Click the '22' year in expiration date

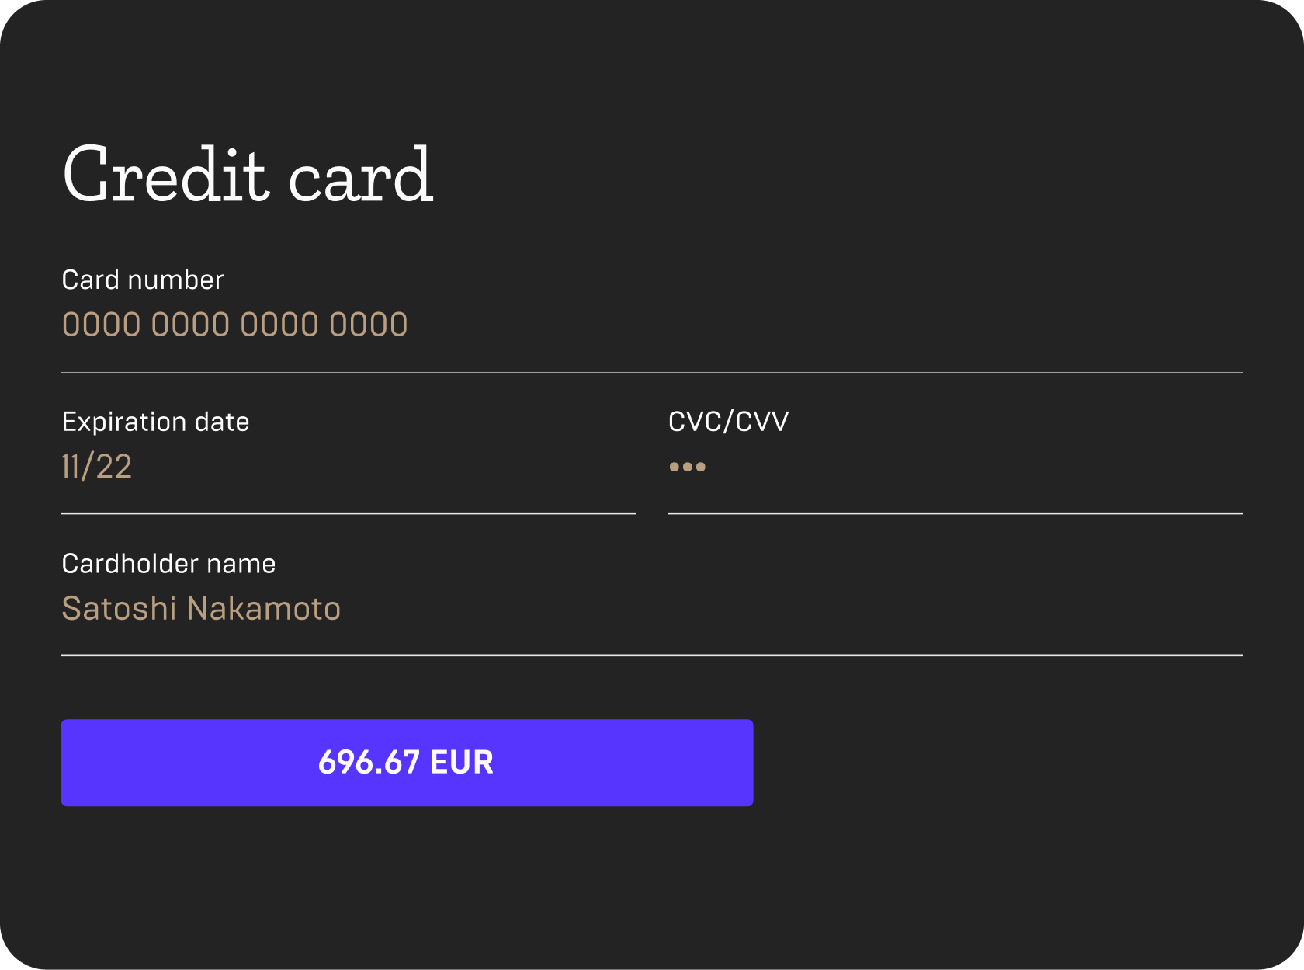[114, 467]
